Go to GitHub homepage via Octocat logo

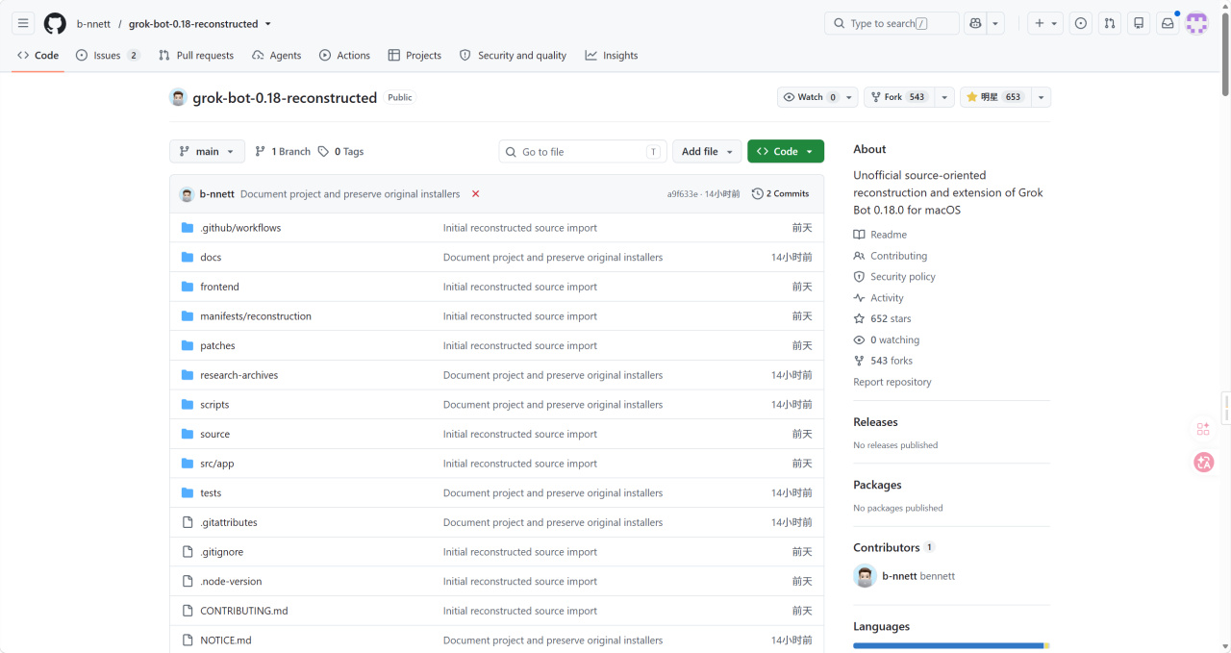click(55, 23)
